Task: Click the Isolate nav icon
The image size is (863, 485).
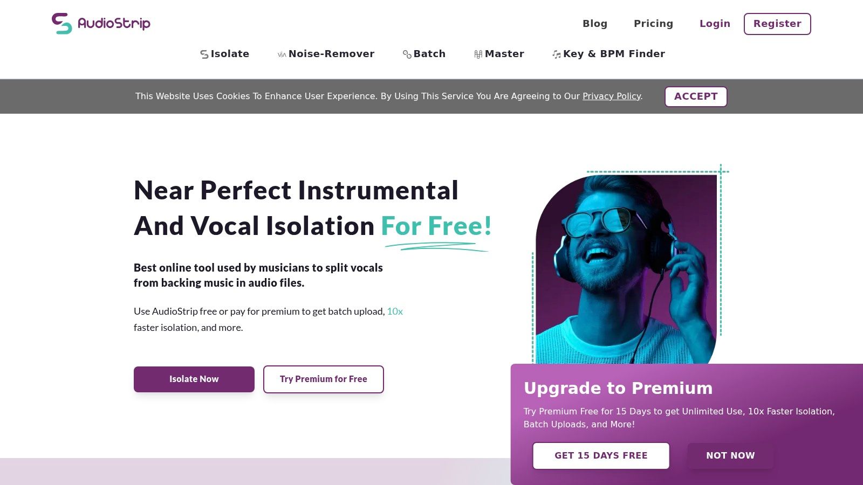Action: click(204, 54)
